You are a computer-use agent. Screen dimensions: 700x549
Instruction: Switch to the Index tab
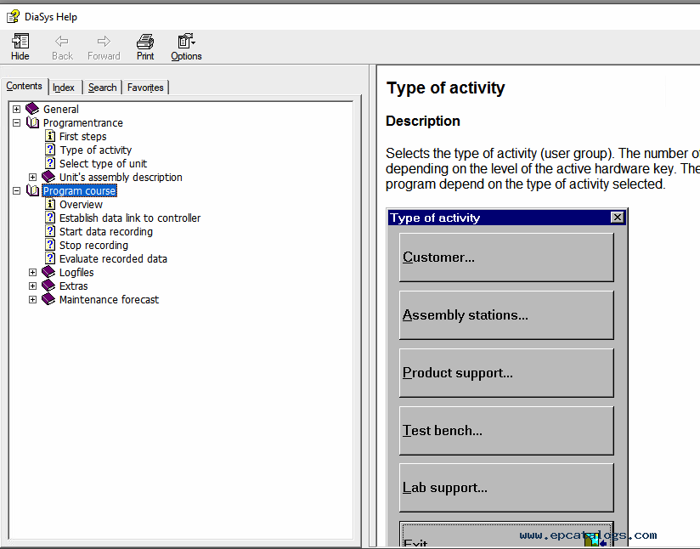64,88
